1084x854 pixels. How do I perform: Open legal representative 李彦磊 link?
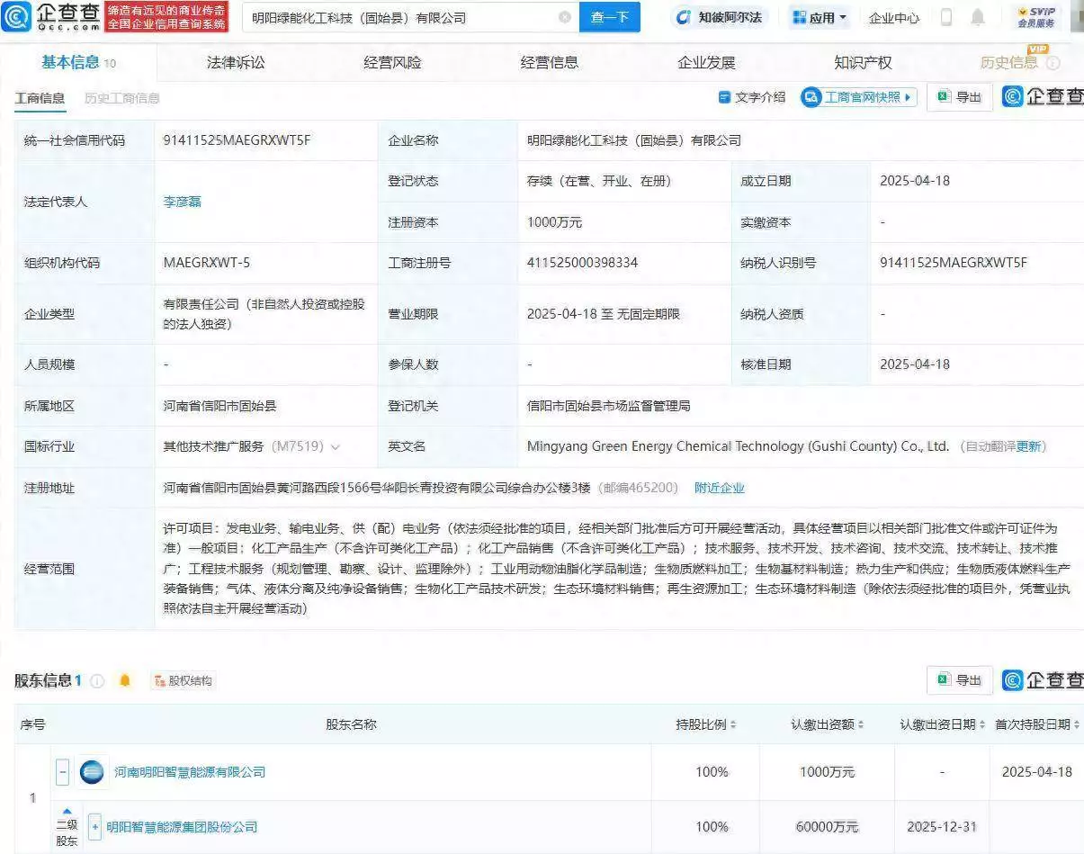coord(182,202)
